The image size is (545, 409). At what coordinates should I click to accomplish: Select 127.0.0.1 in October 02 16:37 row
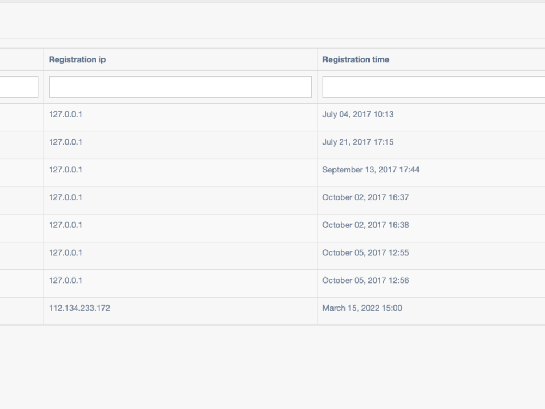pyautogui.click(x=65, y=197)
